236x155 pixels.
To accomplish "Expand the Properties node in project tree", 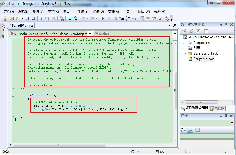I will click(183, 43).
